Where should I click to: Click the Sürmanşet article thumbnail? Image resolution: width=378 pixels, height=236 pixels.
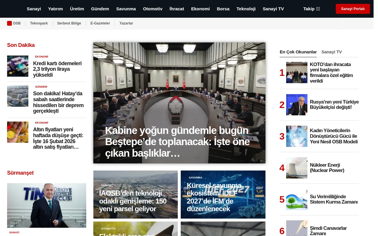click(47, 205)
